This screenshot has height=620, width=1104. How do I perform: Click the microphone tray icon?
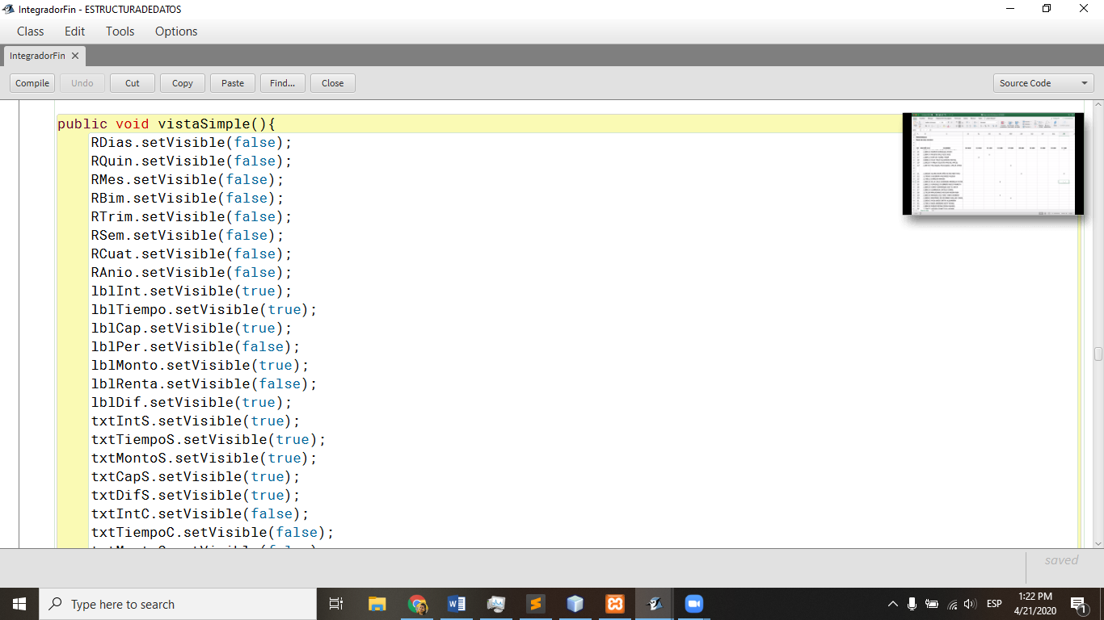click(x=912, y=604)
